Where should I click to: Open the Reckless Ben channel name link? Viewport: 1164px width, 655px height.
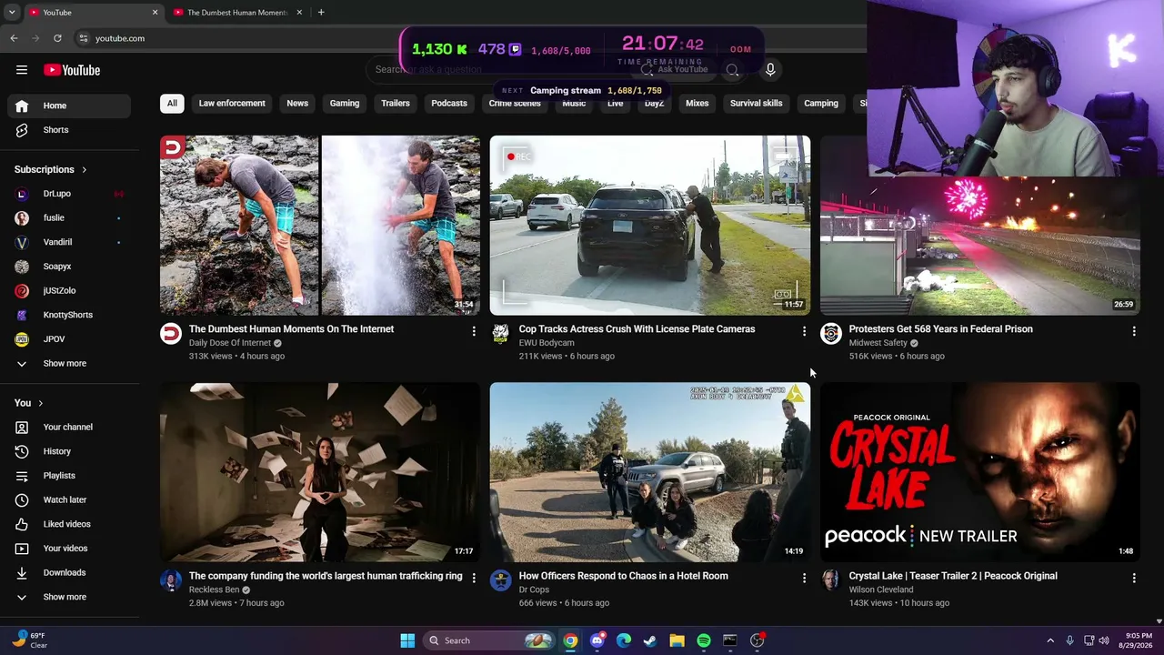pos(215,589)
